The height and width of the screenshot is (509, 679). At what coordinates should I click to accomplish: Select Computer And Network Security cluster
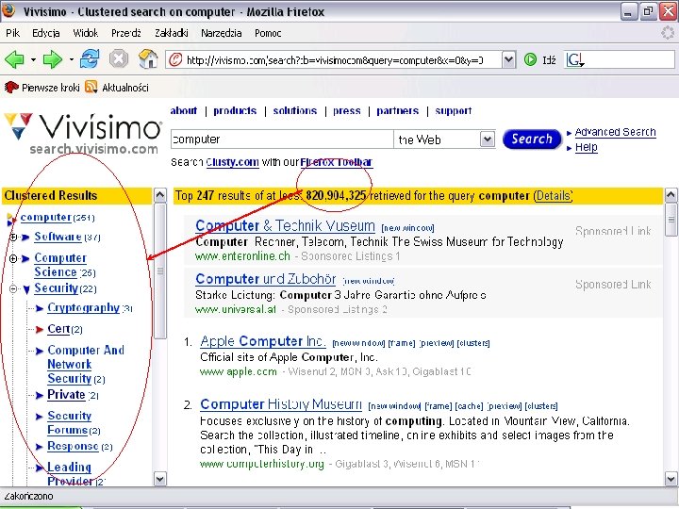point(86,365)
